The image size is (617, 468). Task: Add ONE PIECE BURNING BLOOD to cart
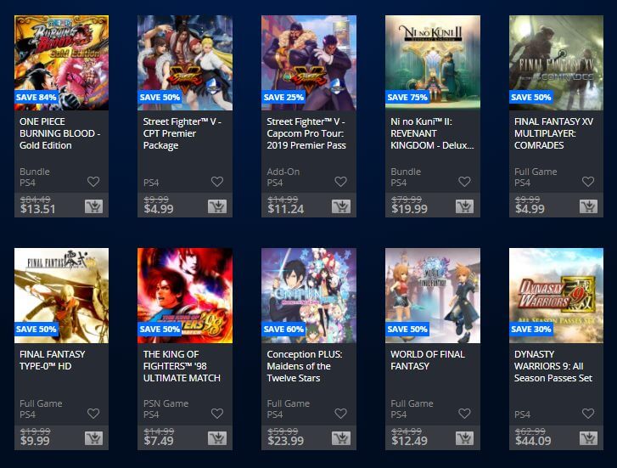tap(93, 206)
